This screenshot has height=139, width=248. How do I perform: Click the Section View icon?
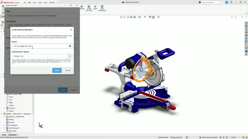click(x=131, y=17)
